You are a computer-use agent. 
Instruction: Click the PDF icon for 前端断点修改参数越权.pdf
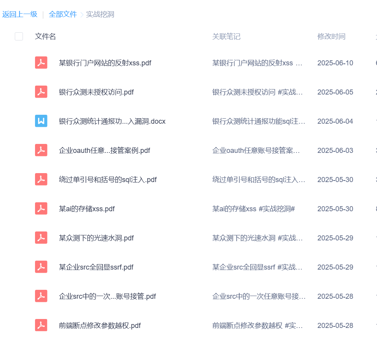coord(41,325)
